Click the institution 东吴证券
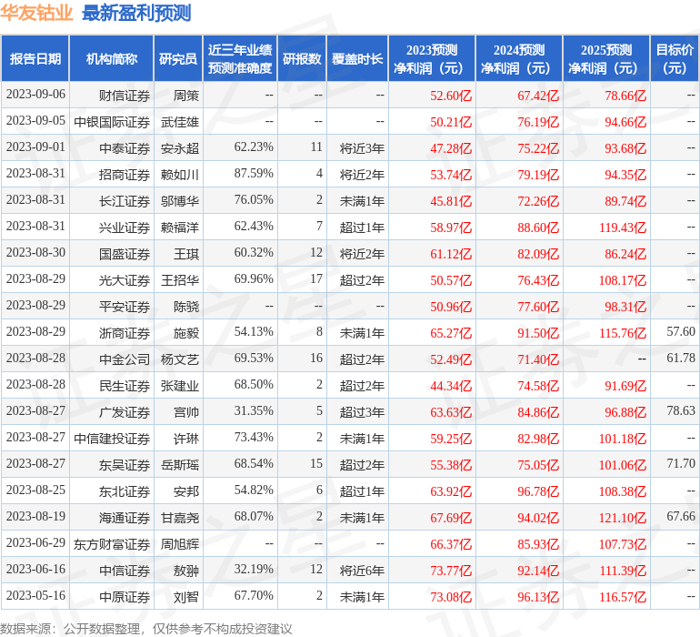 pos(125,464)
